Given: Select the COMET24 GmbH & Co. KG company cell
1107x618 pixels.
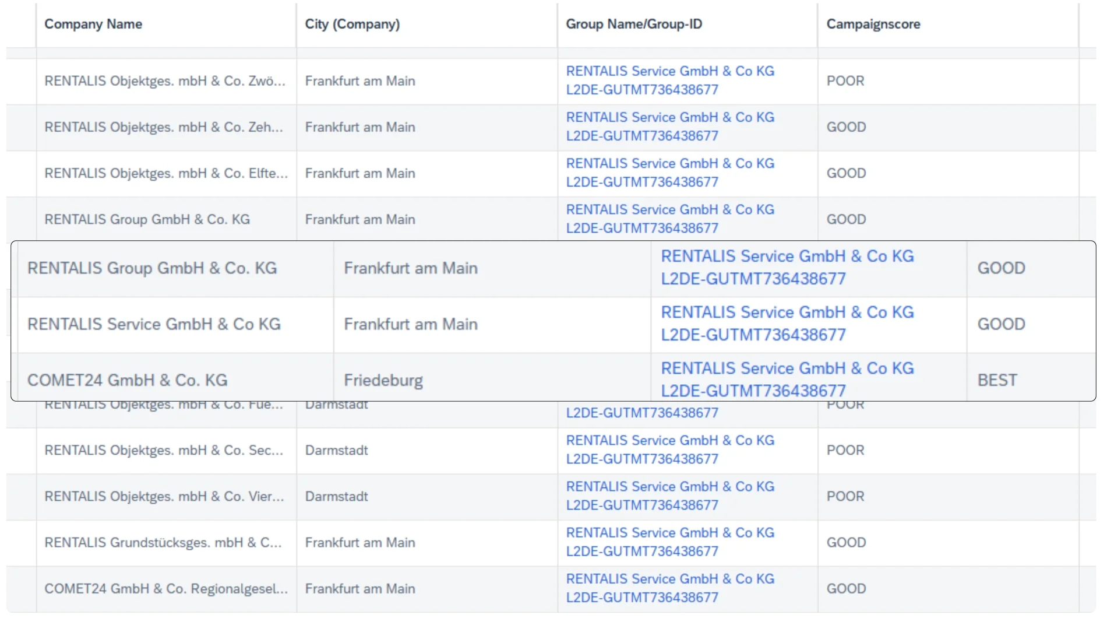Looking at the screenshot, I should point(127,380).
